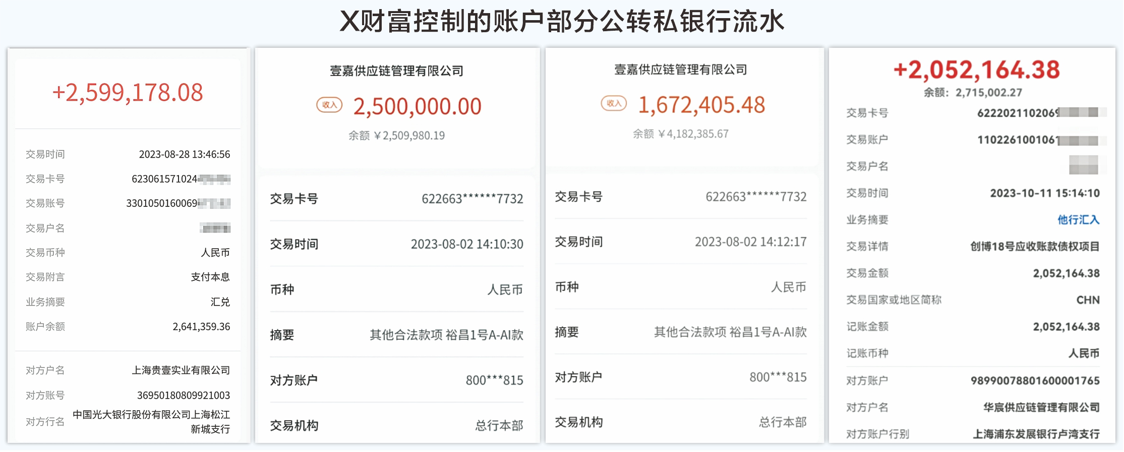Click the 收入 badge beside 1,672,405.48
The height and width of the screenshot is (452, 1124).
pos(613,103)
